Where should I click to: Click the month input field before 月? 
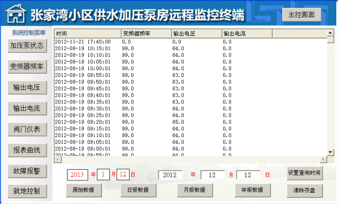[x=212, y=175]
